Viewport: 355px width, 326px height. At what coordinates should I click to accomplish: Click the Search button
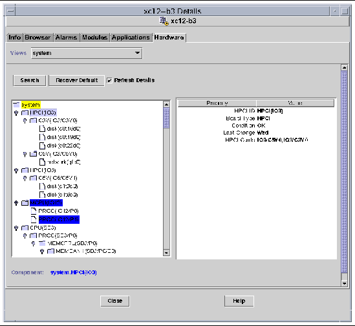tap(30, 80)
